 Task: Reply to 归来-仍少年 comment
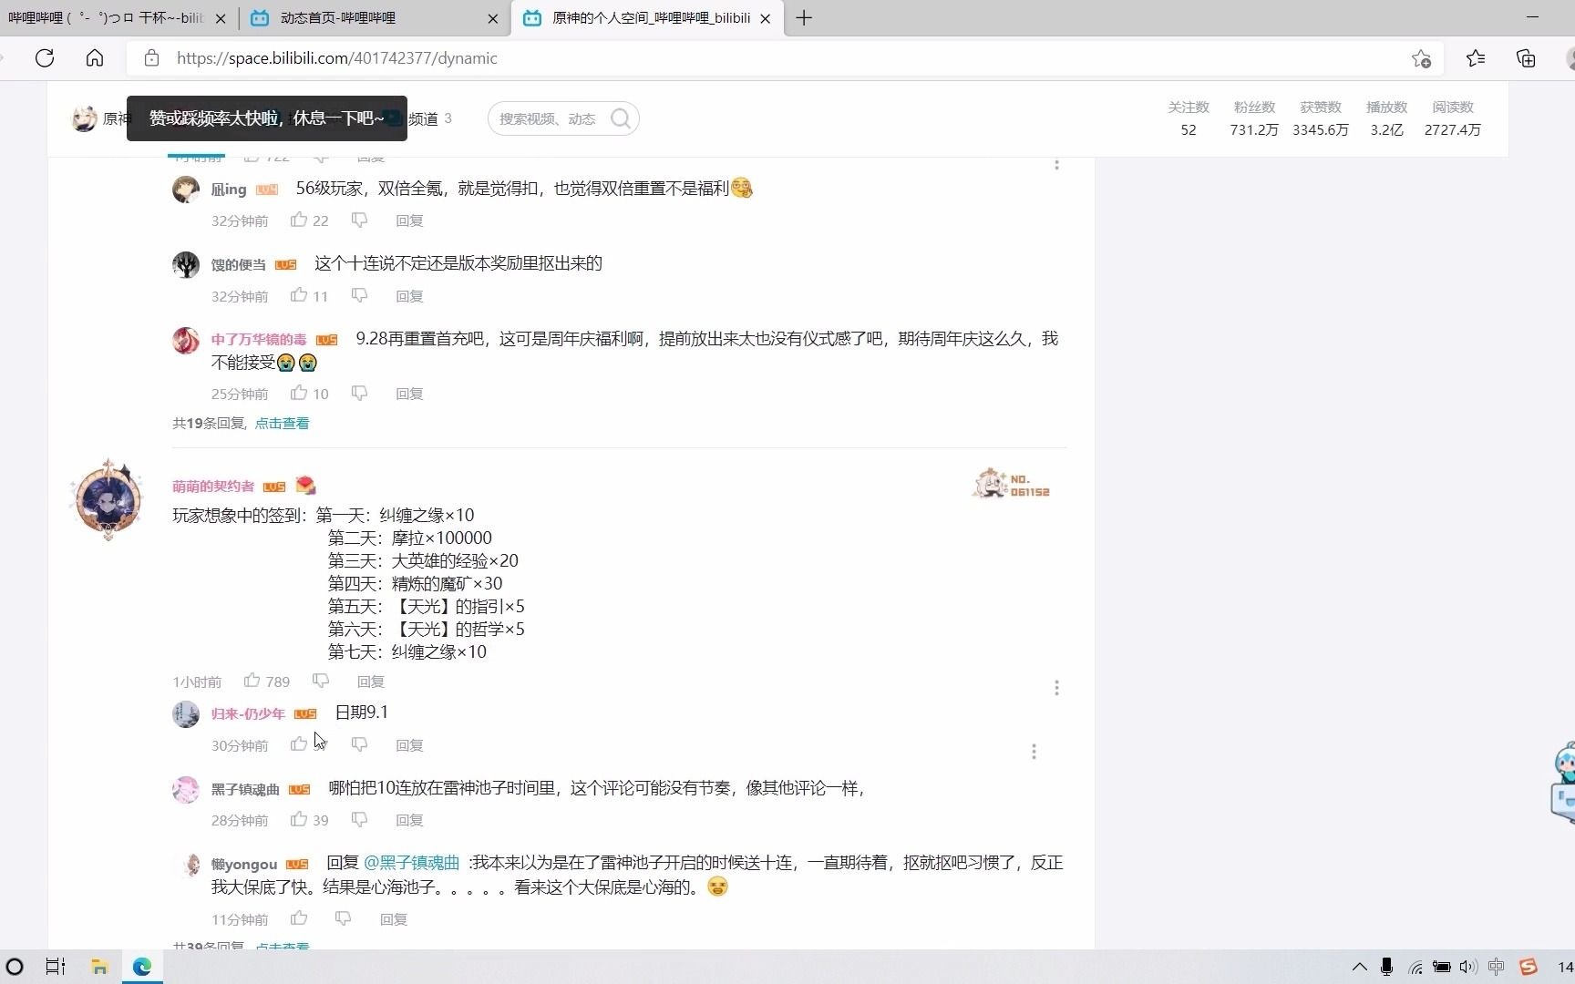pyautogui.click(x=409, y=745)
